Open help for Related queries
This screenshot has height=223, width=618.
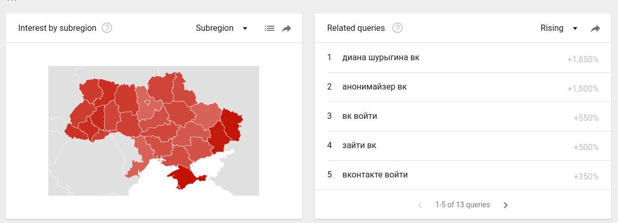[x=398, y=28]
